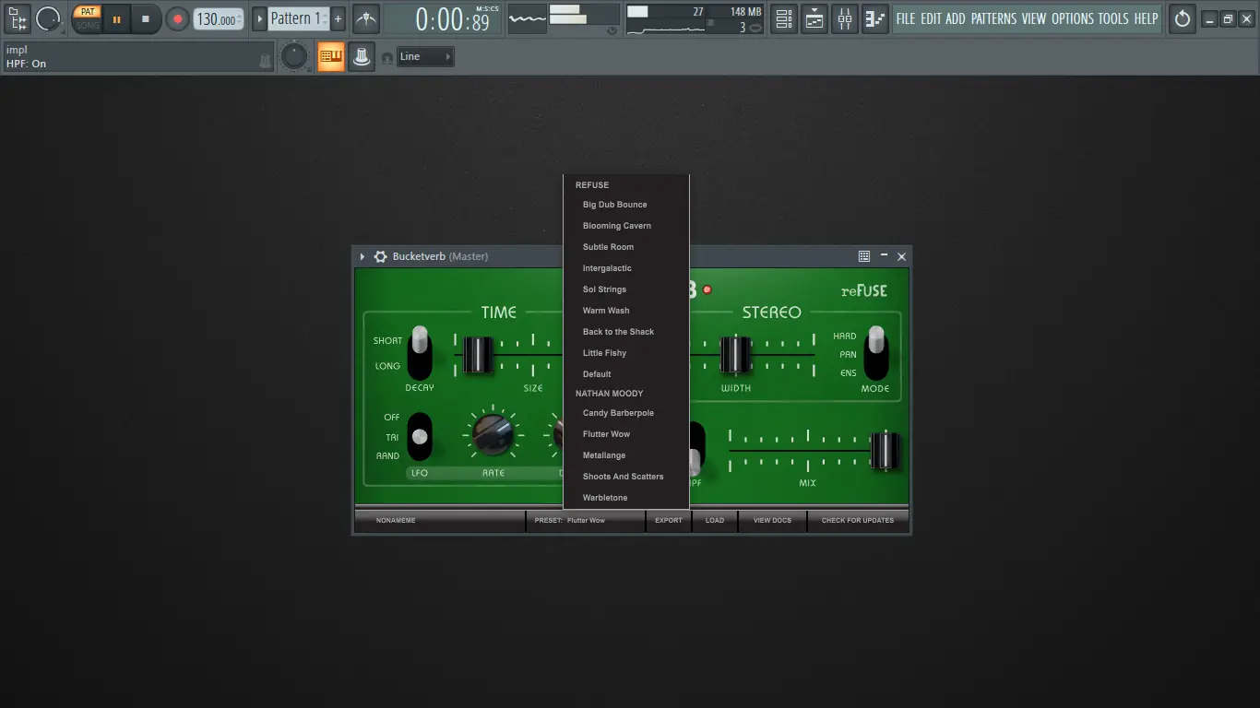Viewport: 1260px width, 708px height.
Task: Open the step/piano roll view icon
Action: tap(875, 18)
